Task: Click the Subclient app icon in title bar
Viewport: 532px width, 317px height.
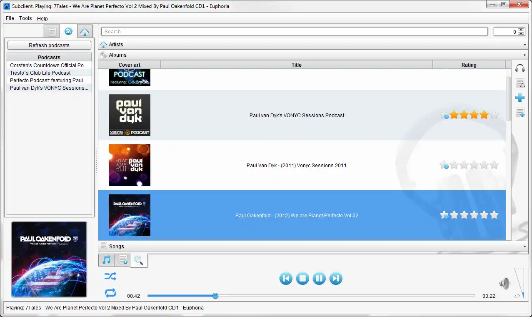Action: 7,6
